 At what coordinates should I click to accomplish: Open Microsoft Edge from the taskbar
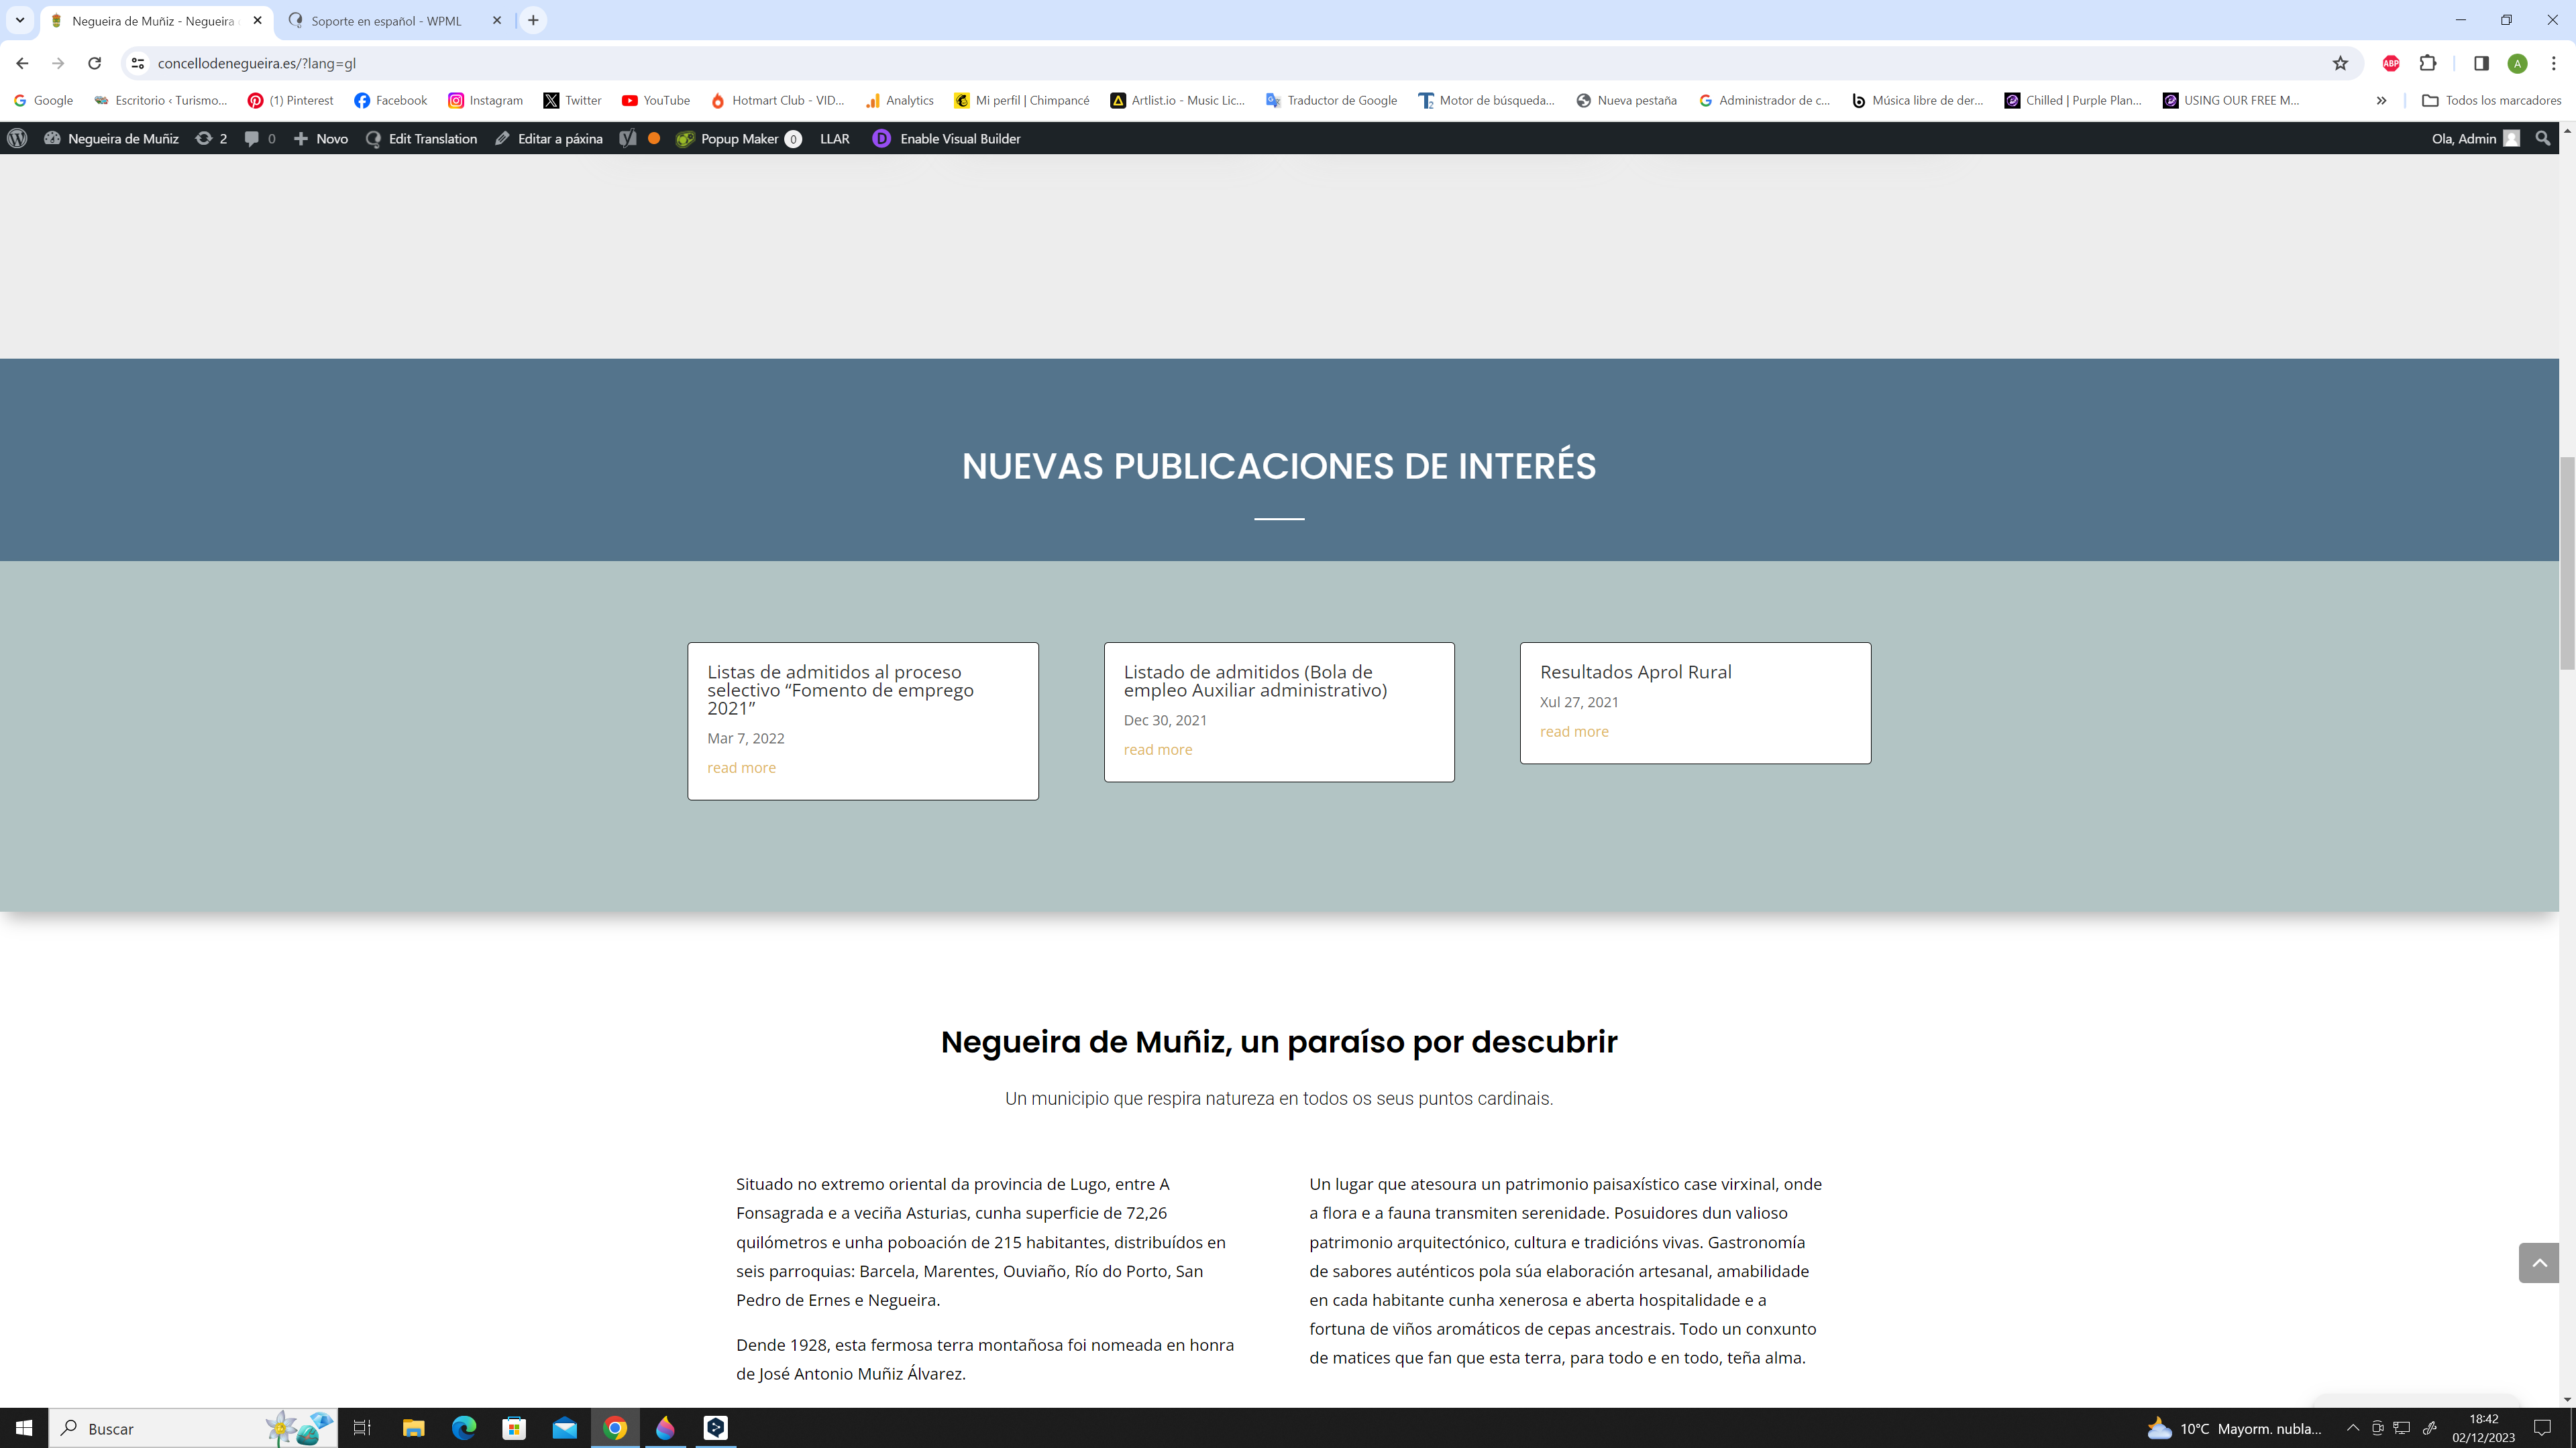coord(464,1428)
